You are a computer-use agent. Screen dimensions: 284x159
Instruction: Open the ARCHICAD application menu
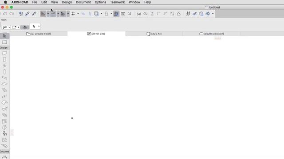tap(20, 2)
